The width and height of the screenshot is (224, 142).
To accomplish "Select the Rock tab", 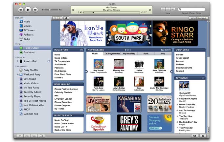I will point(146,53).
